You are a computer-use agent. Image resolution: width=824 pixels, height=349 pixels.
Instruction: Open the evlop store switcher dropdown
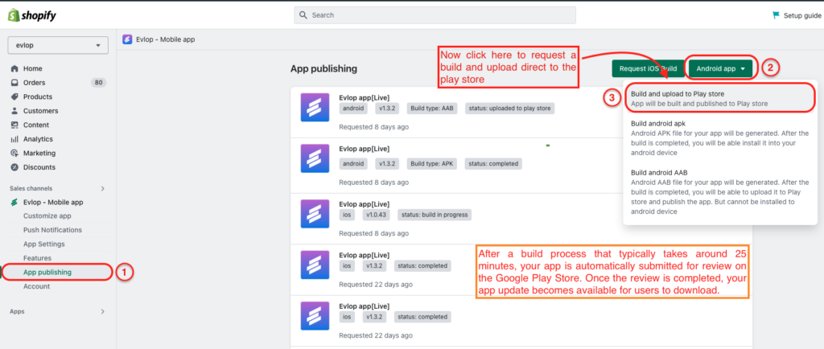pyautogui.click(x=58, y=45)
